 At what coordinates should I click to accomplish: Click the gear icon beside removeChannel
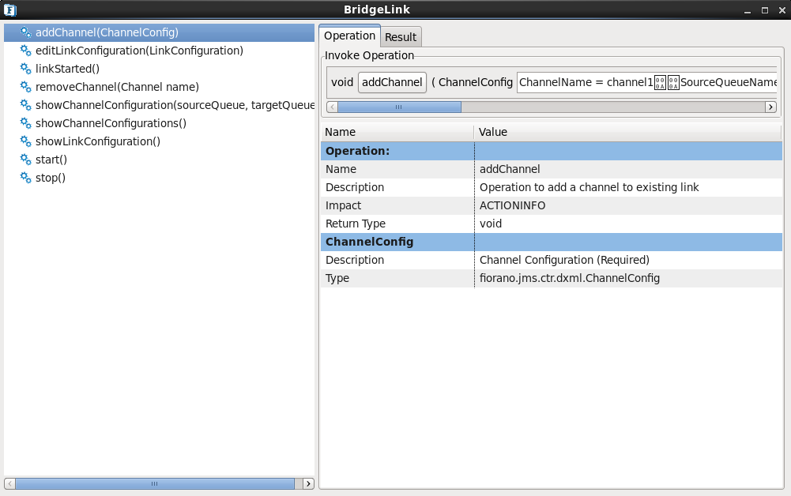point(26,87)
